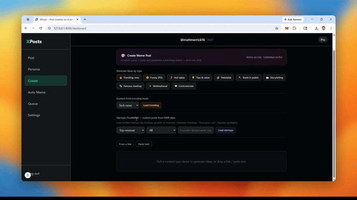Click the MetaMask fox extension icon
The width and height of the screenshot is (357, 200).
pos(287,28)
